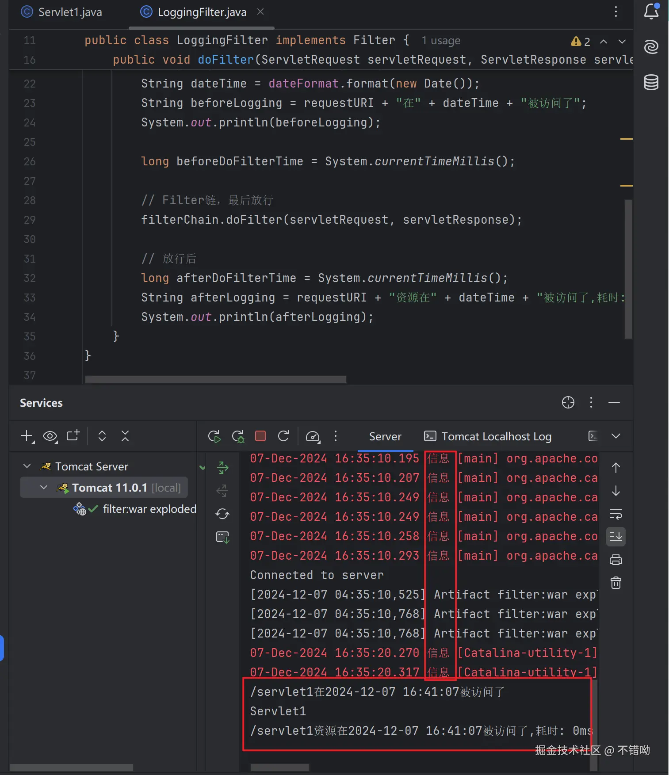Show hidden log tabs chevron dropdown

616,436
